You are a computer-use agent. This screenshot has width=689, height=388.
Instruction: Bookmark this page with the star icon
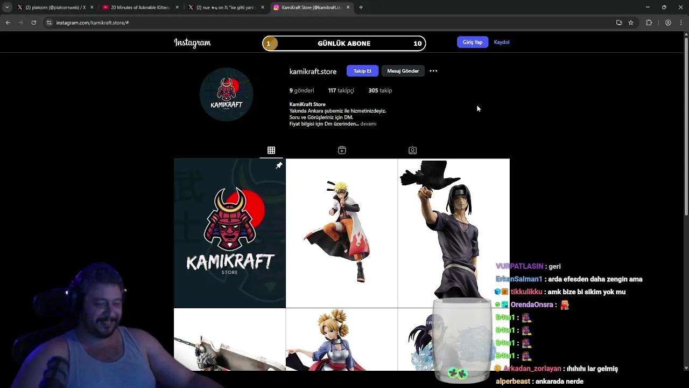point(631,23)
